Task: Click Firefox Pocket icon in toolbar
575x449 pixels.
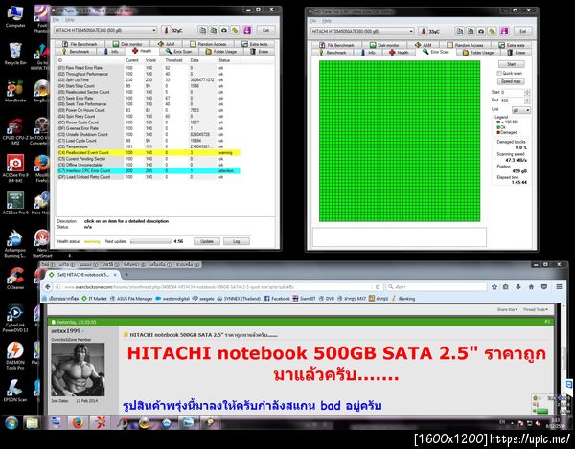Action: tap(544, 287)
